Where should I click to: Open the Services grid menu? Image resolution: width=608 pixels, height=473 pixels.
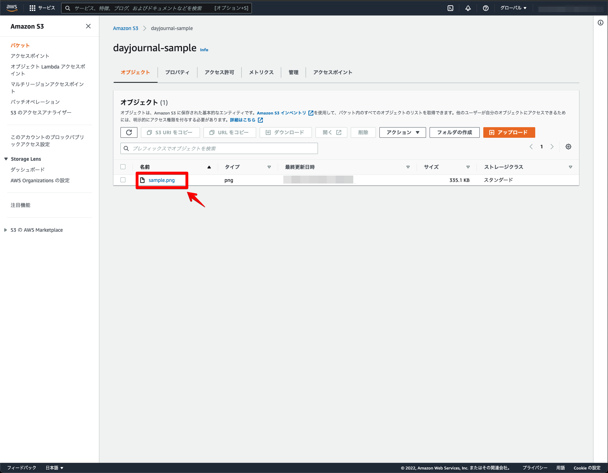click(42, 8)
